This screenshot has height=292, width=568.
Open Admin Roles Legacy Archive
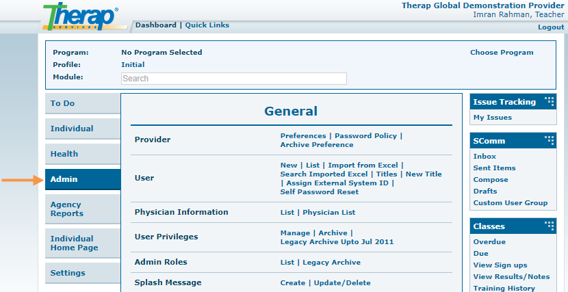click(x=331, y=263)
